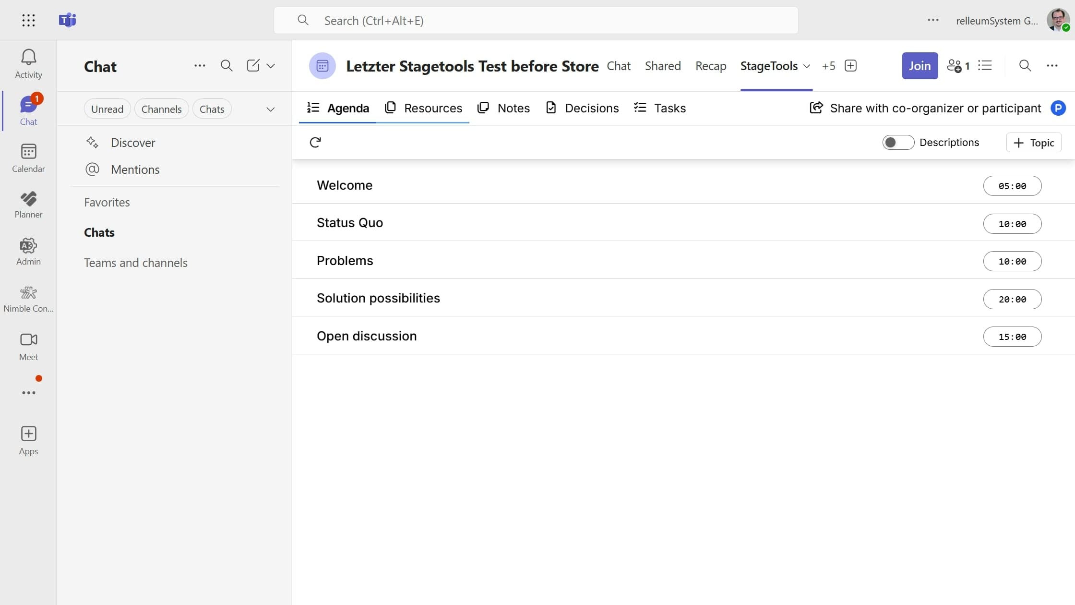Screen dimensions: 1075x605
Task: Click Problems 10:00 duration pill
Action: [1013, 261]
